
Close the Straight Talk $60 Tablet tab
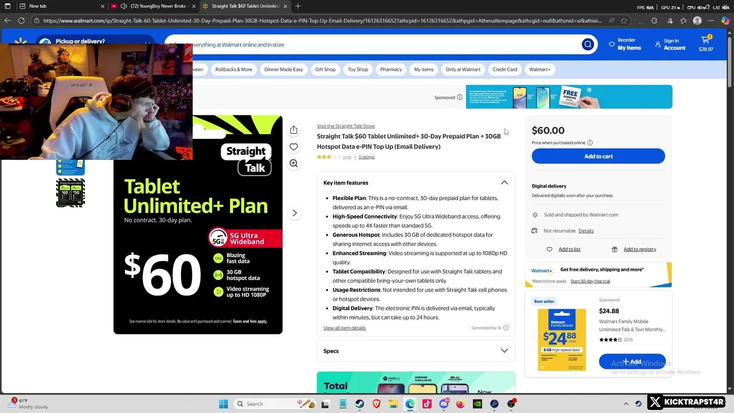point(285,6)
